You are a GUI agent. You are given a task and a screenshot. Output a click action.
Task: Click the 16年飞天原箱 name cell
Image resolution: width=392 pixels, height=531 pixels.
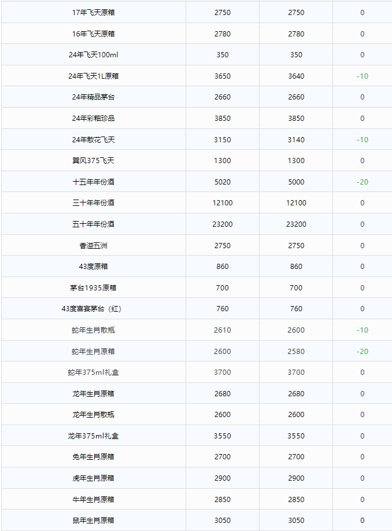click(94, 34)
